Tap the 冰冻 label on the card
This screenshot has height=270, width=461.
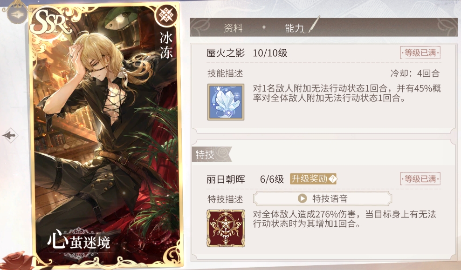[x=166, y=46]
